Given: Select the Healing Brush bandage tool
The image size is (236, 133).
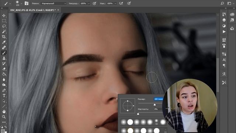Looking at the screenshot, I should click(4, 48).
